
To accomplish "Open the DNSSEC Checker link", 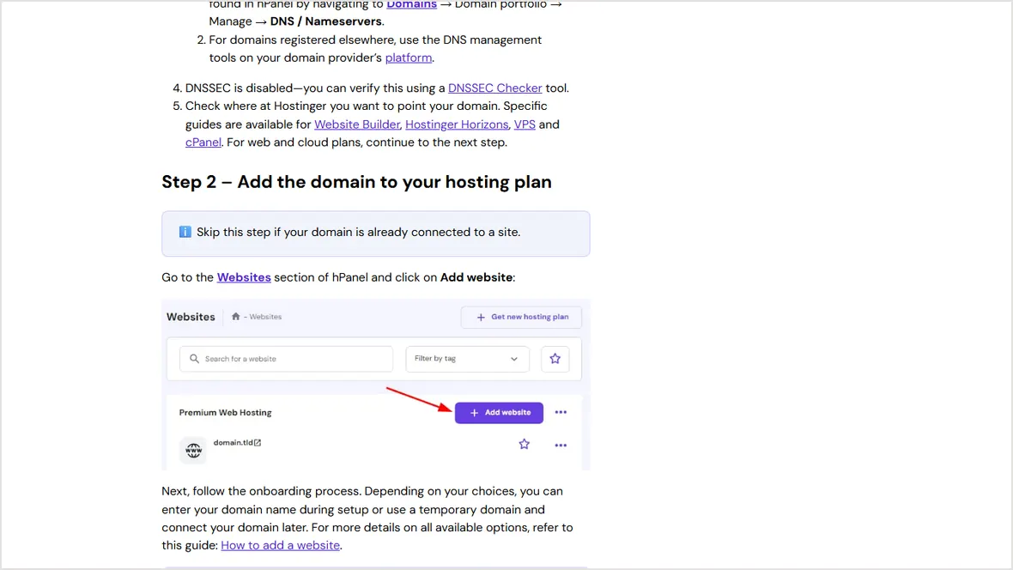I will click(x=494, y=88).
